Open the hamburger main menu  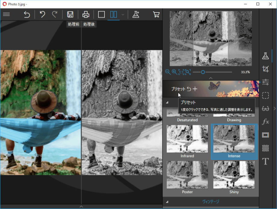6,14
